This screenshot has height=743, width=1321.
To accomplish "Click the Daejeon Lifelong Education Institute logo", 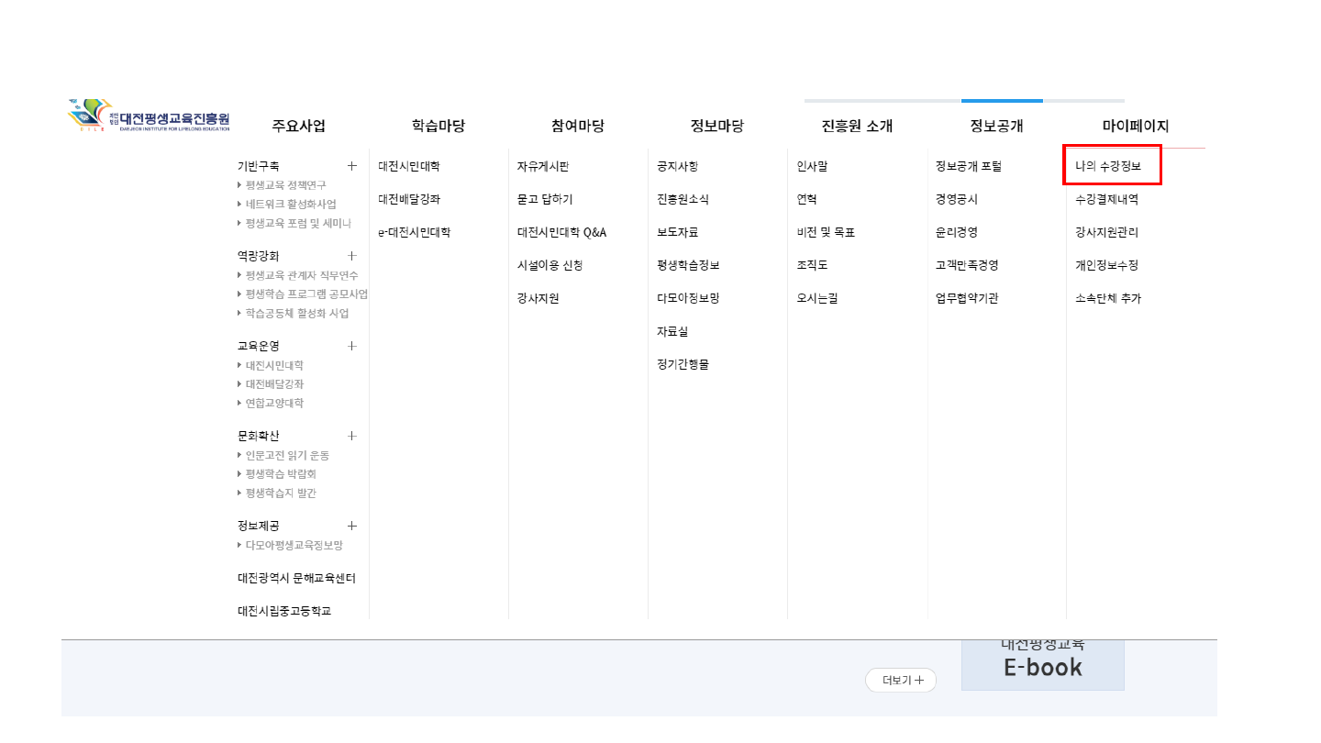I will pos(149,116).
